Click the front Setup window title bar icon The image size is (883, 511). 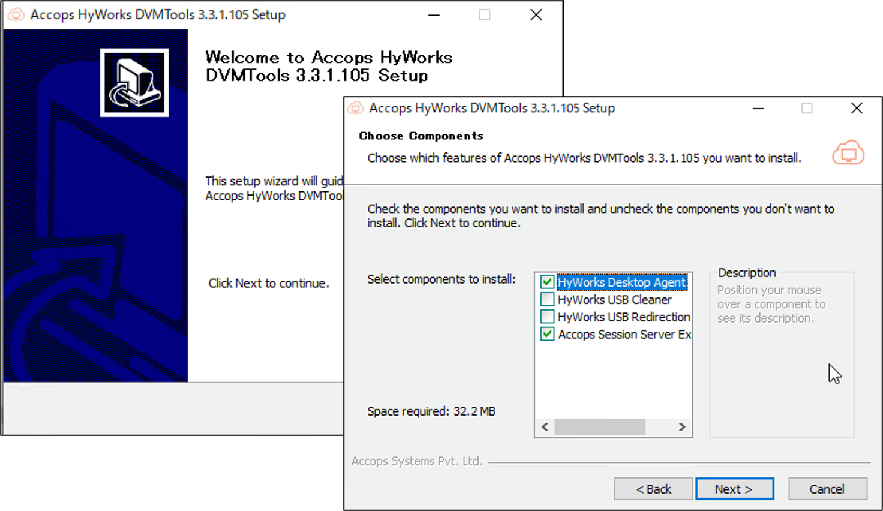click(x=356, y=108)
